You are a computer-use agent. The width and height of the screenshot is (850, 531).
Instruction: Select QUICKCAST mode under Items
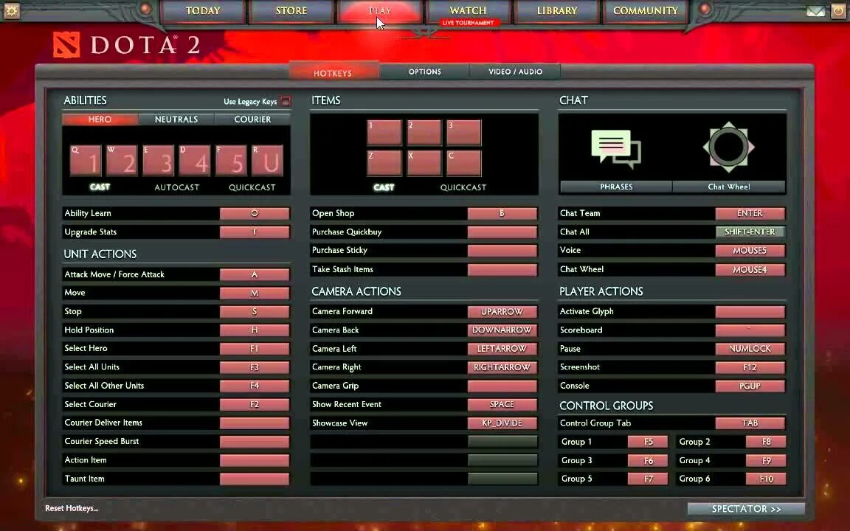coord(463,187)
